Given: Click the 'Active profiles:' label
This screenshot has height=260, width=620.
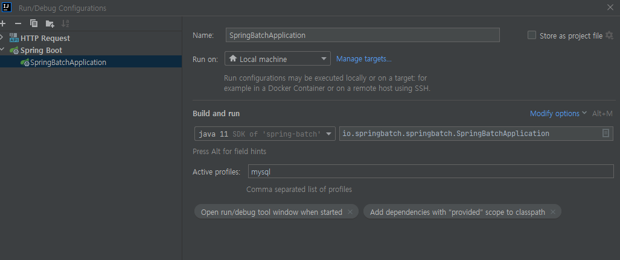Looking at the screenshot, I should coord(216,172).
